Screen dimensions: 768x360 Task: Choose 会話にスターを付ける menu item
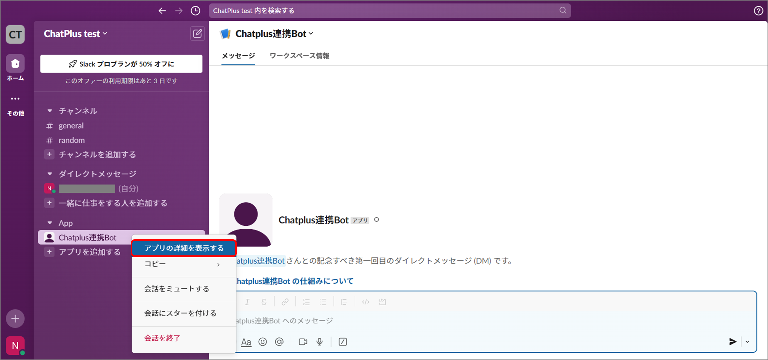[x=184, y=313]
